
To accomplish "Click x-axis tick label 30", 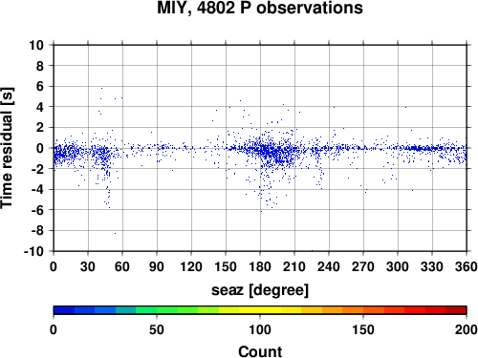I will [88, 266].
